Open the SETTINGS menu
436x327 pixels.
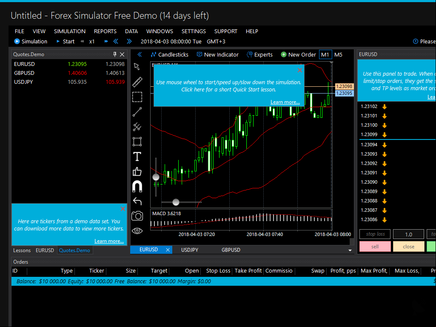[194, 31]
